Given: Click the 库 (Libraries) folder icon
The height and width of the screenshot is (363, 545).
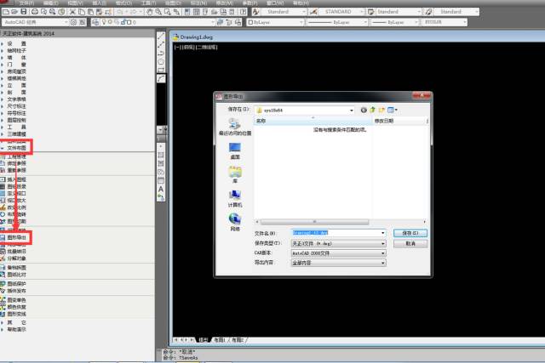Looking at the screenshot, I should click(234, 173).
